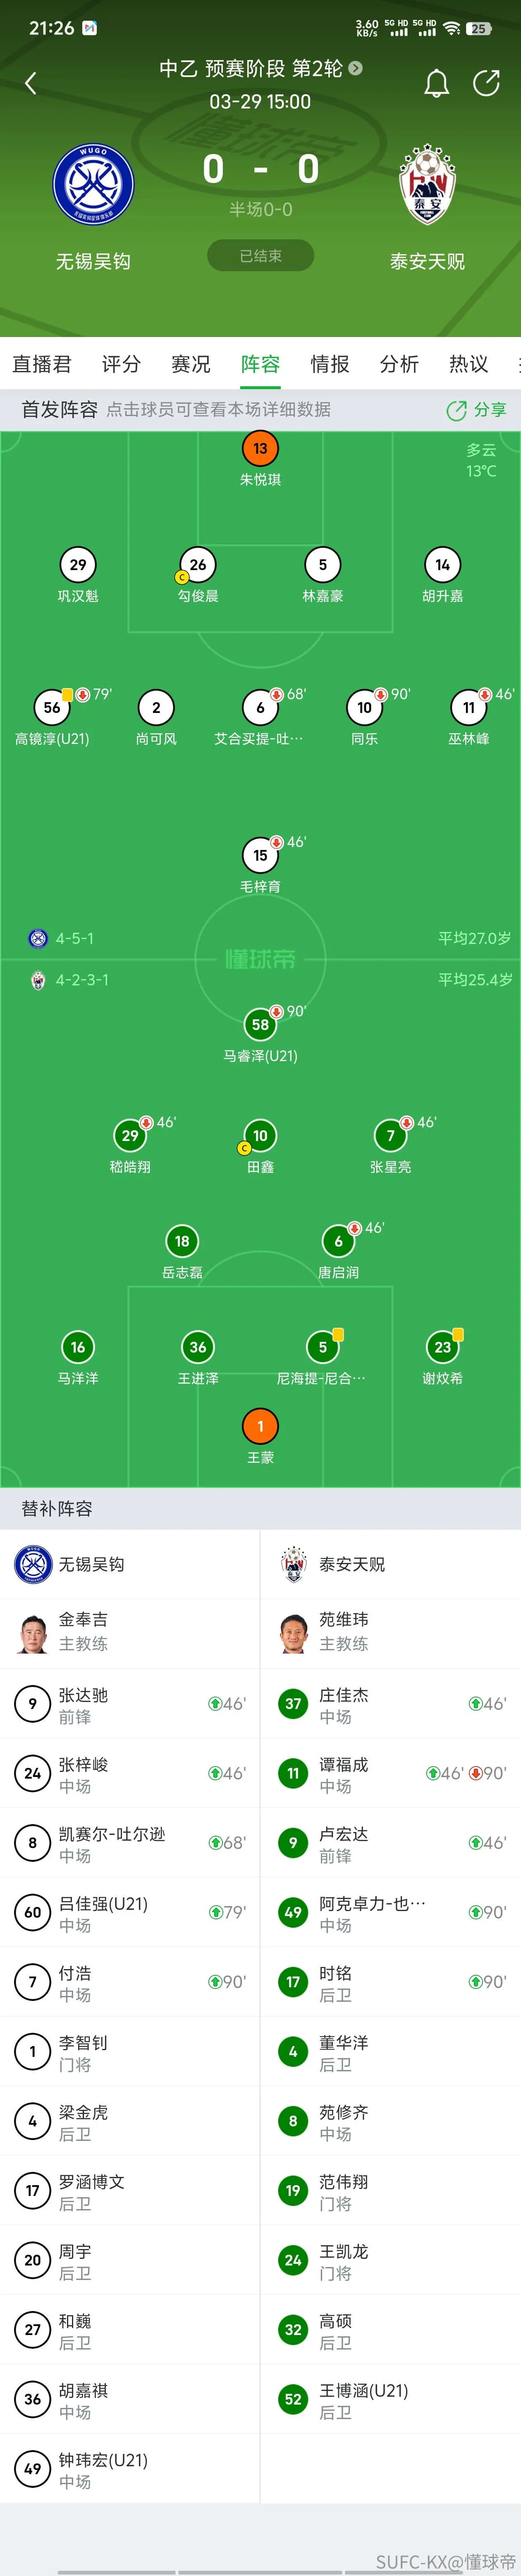
Task: Switch to the 赛况 tab
Action: tap(191, 364)
